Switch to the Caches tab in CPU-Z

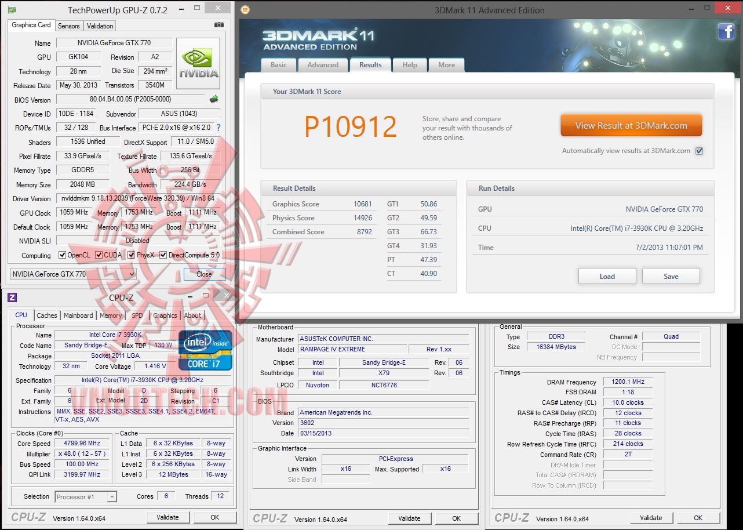pos(47,316)
